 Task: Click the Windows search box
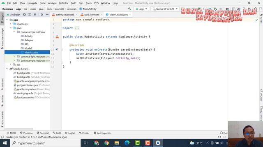coord(45,143)
